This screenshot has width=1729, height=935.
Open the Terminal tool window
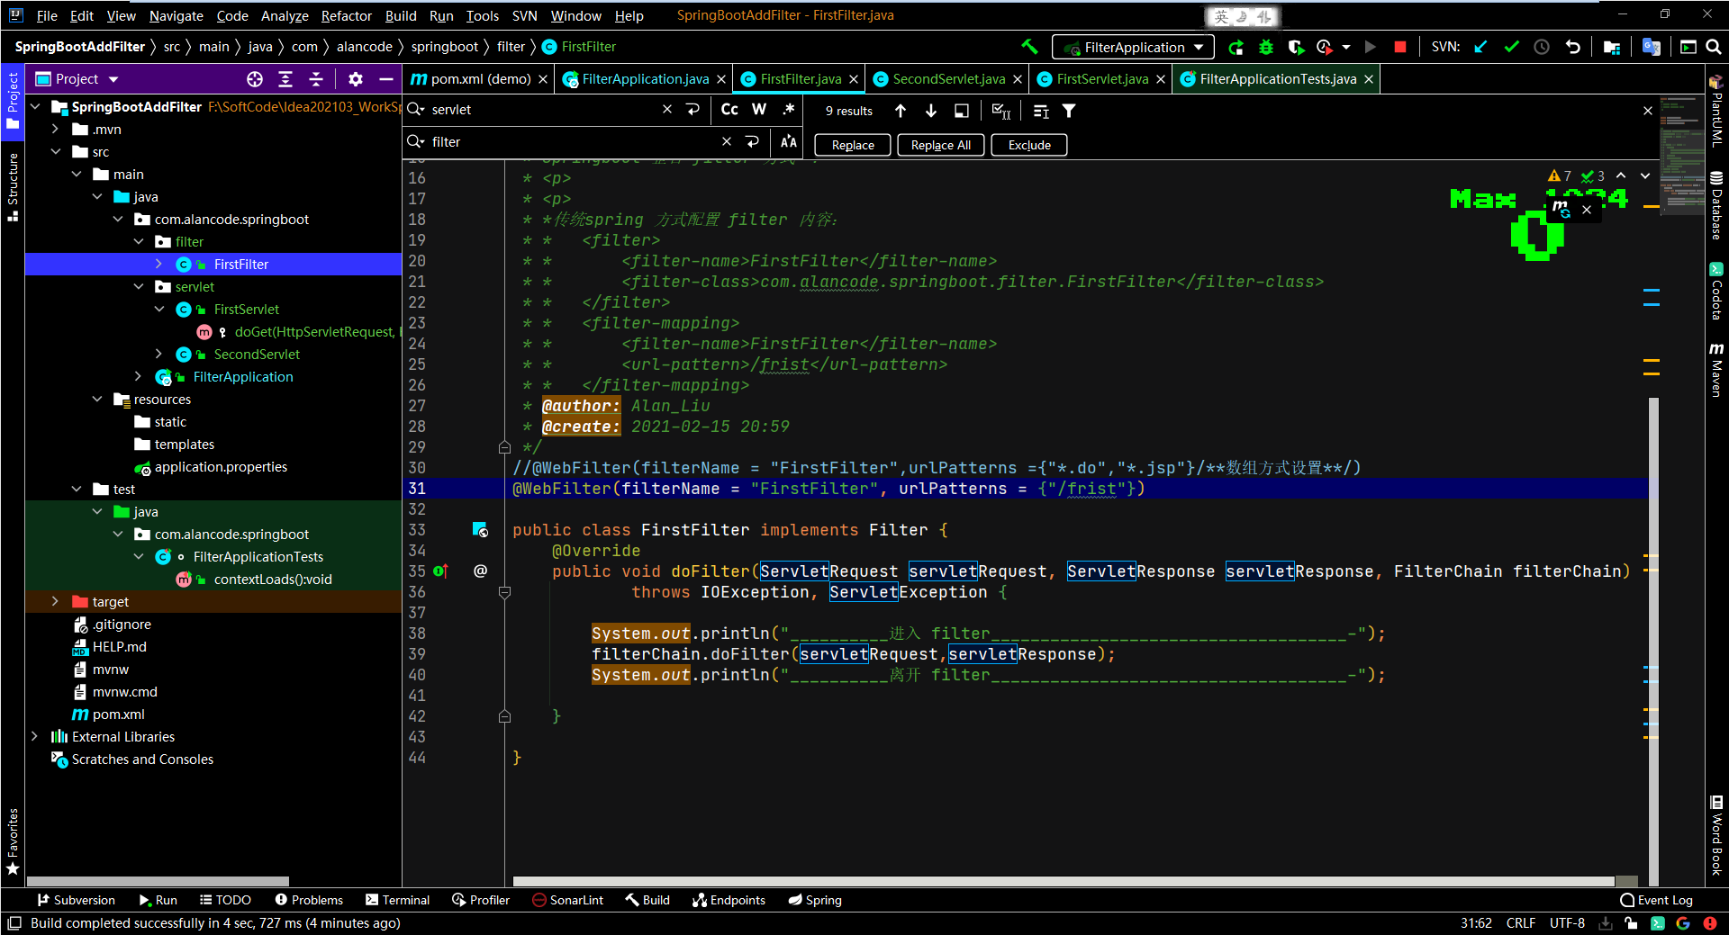click(398, 900)
